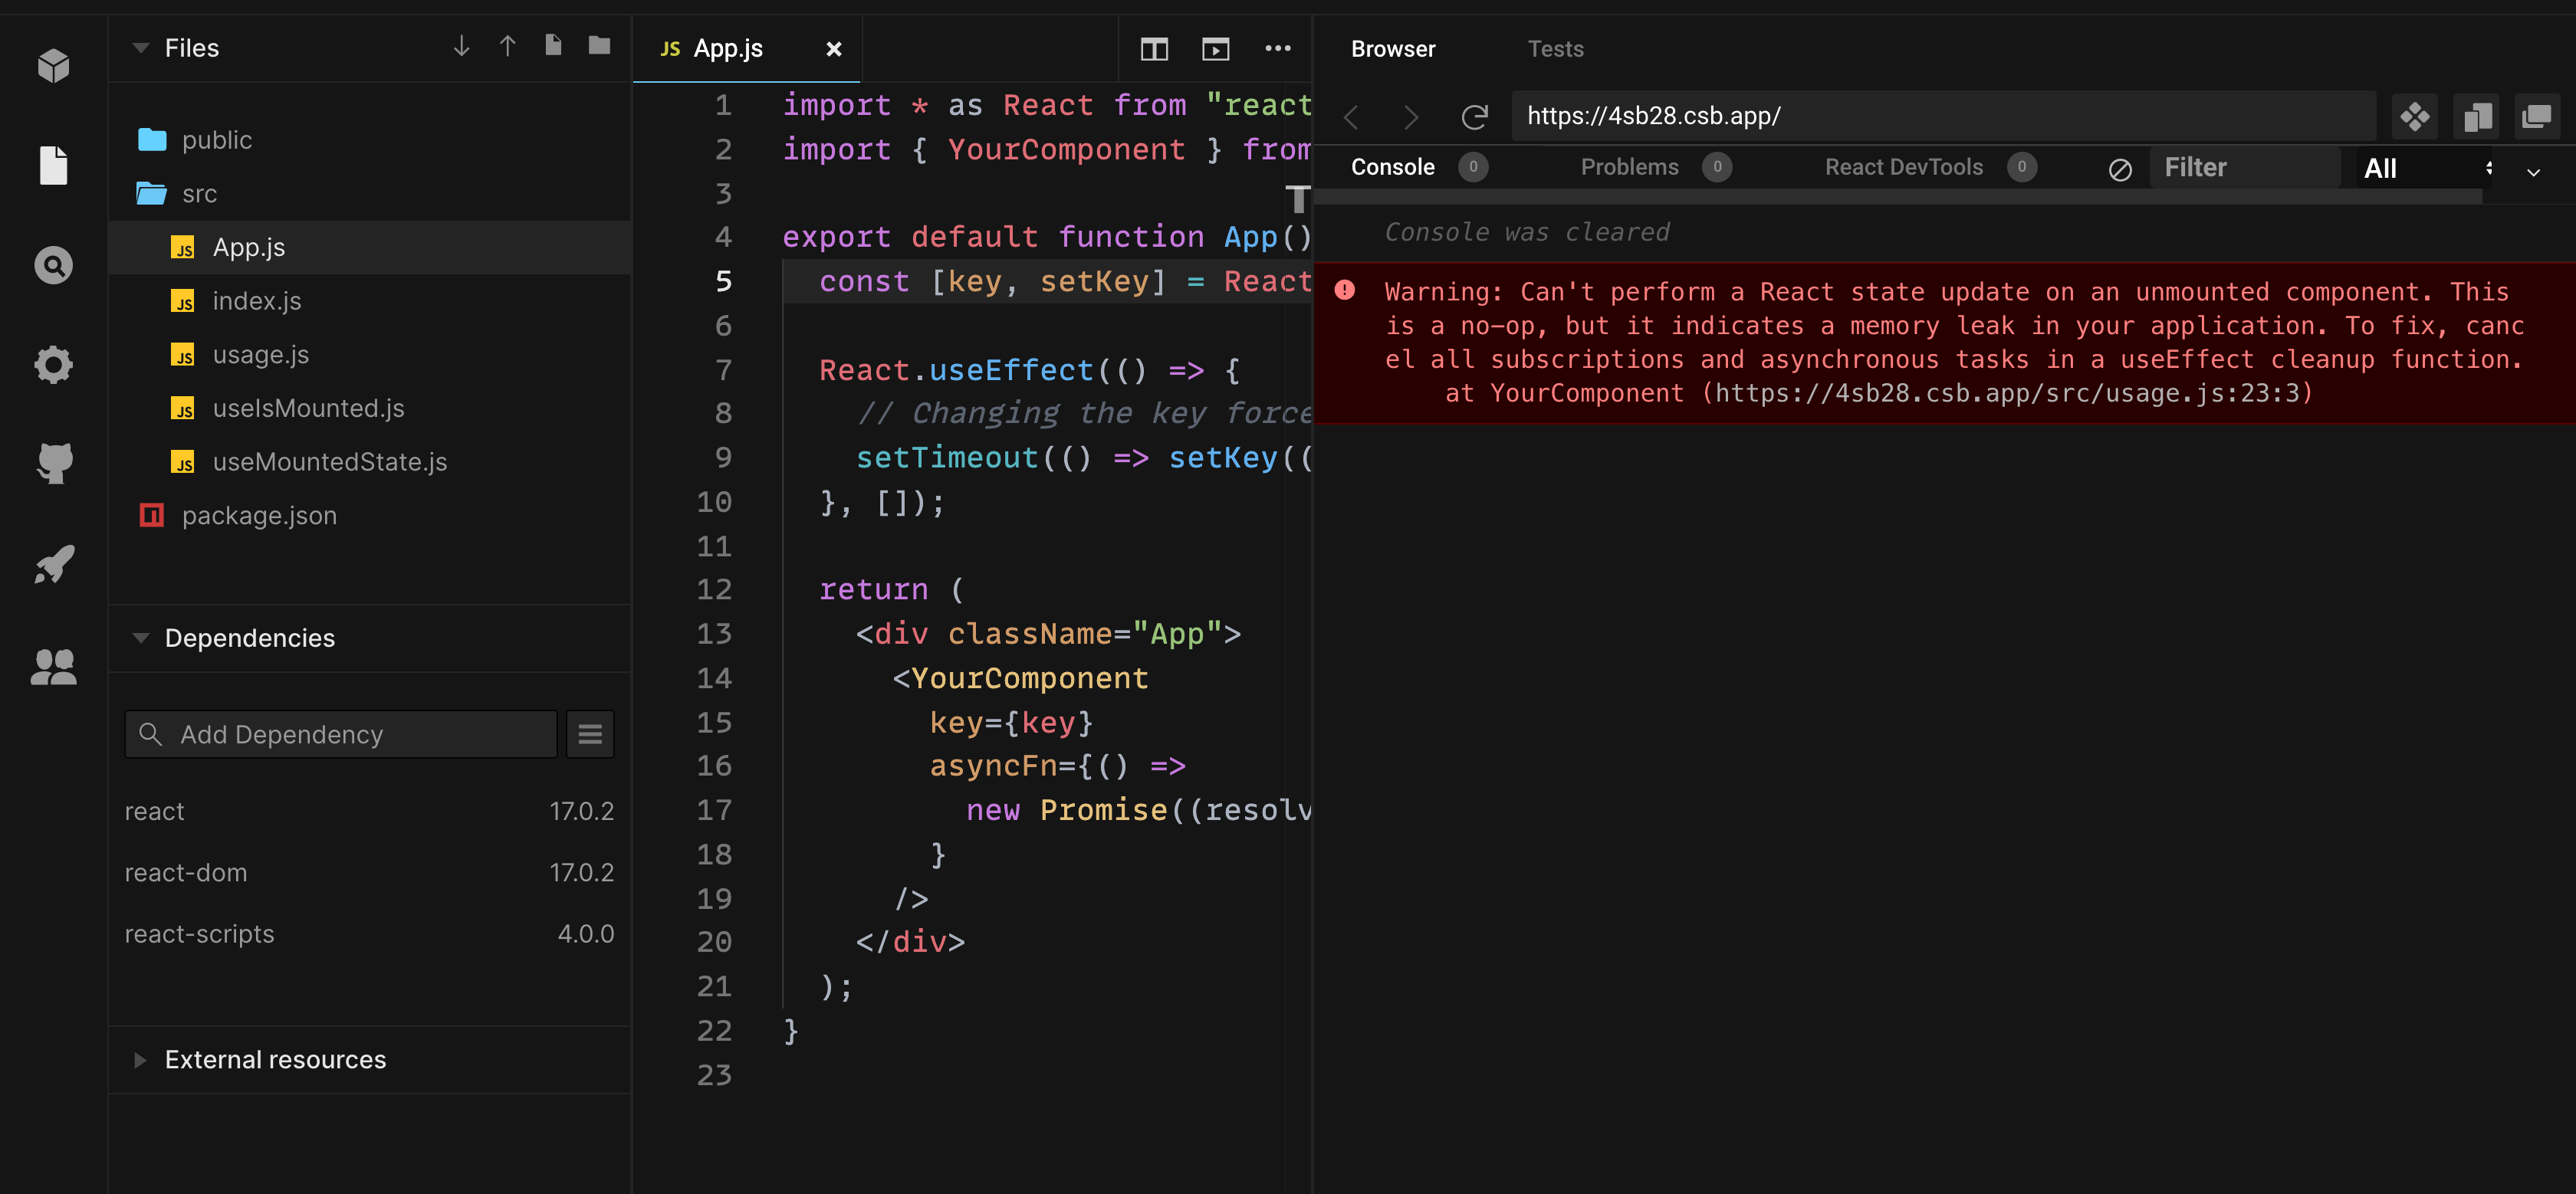Open useMountedState.js file
This screenshot has height=1194, width=2576.
(329, 462)
